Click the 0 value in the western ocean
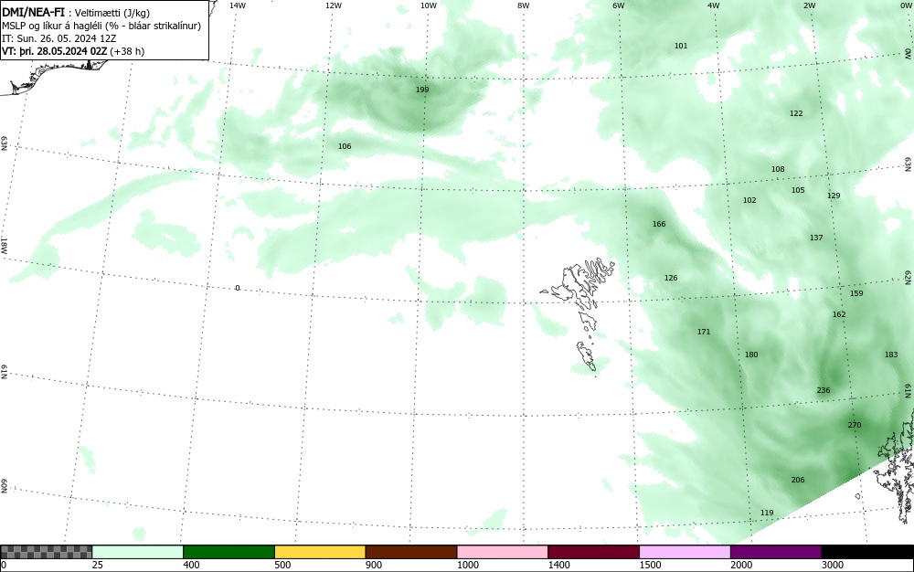The image size is (914, 572). pos(238,289)
